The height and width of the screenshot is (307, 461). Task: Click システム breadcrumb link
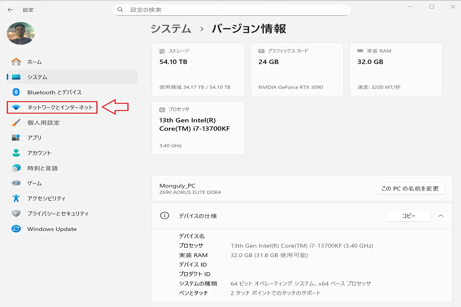click(x=171, y=29)
